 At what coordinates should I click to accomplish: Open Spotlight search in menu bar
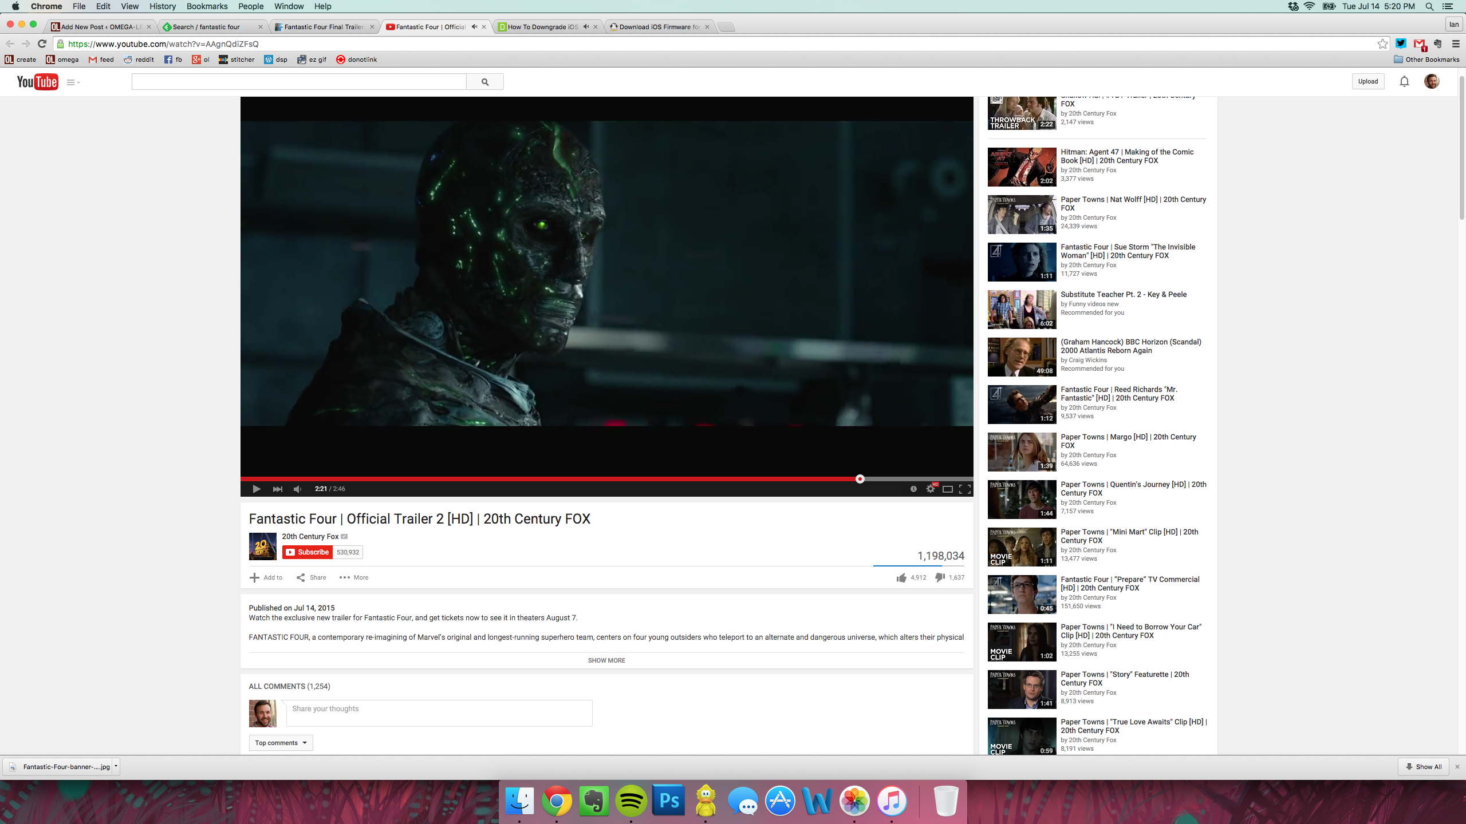[x=1429, y=6]
